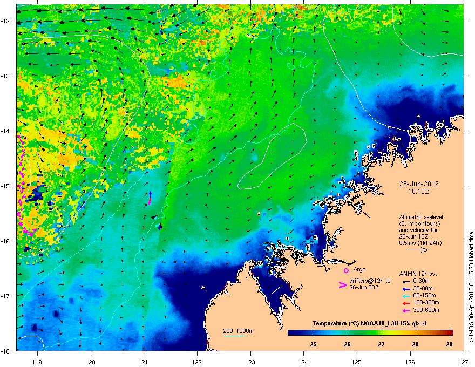Click the 0-30m depth label
Viewport: 475px width, 367px height.
422,281
